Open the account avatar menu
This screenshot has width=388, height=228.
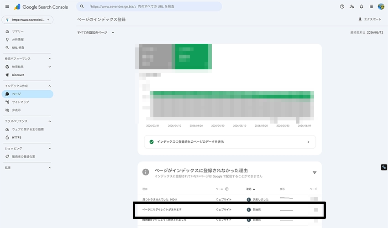pyautogui.click(x=381, y=7)
